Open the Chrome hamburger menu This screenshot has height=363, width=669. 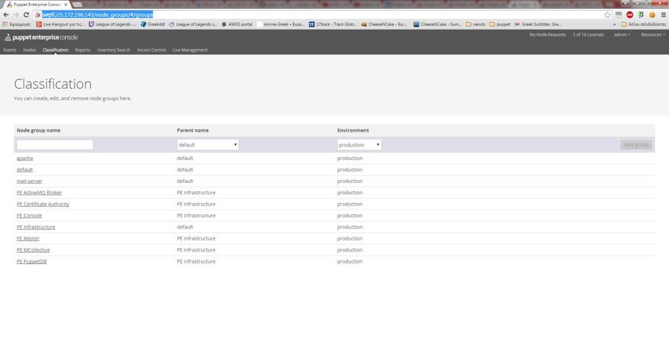(663, 14)
